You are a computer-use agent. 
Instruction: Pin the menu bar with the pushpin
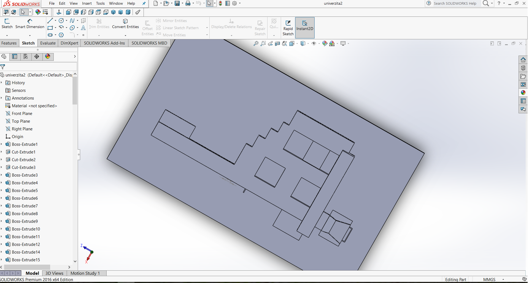tap(144, 4)
